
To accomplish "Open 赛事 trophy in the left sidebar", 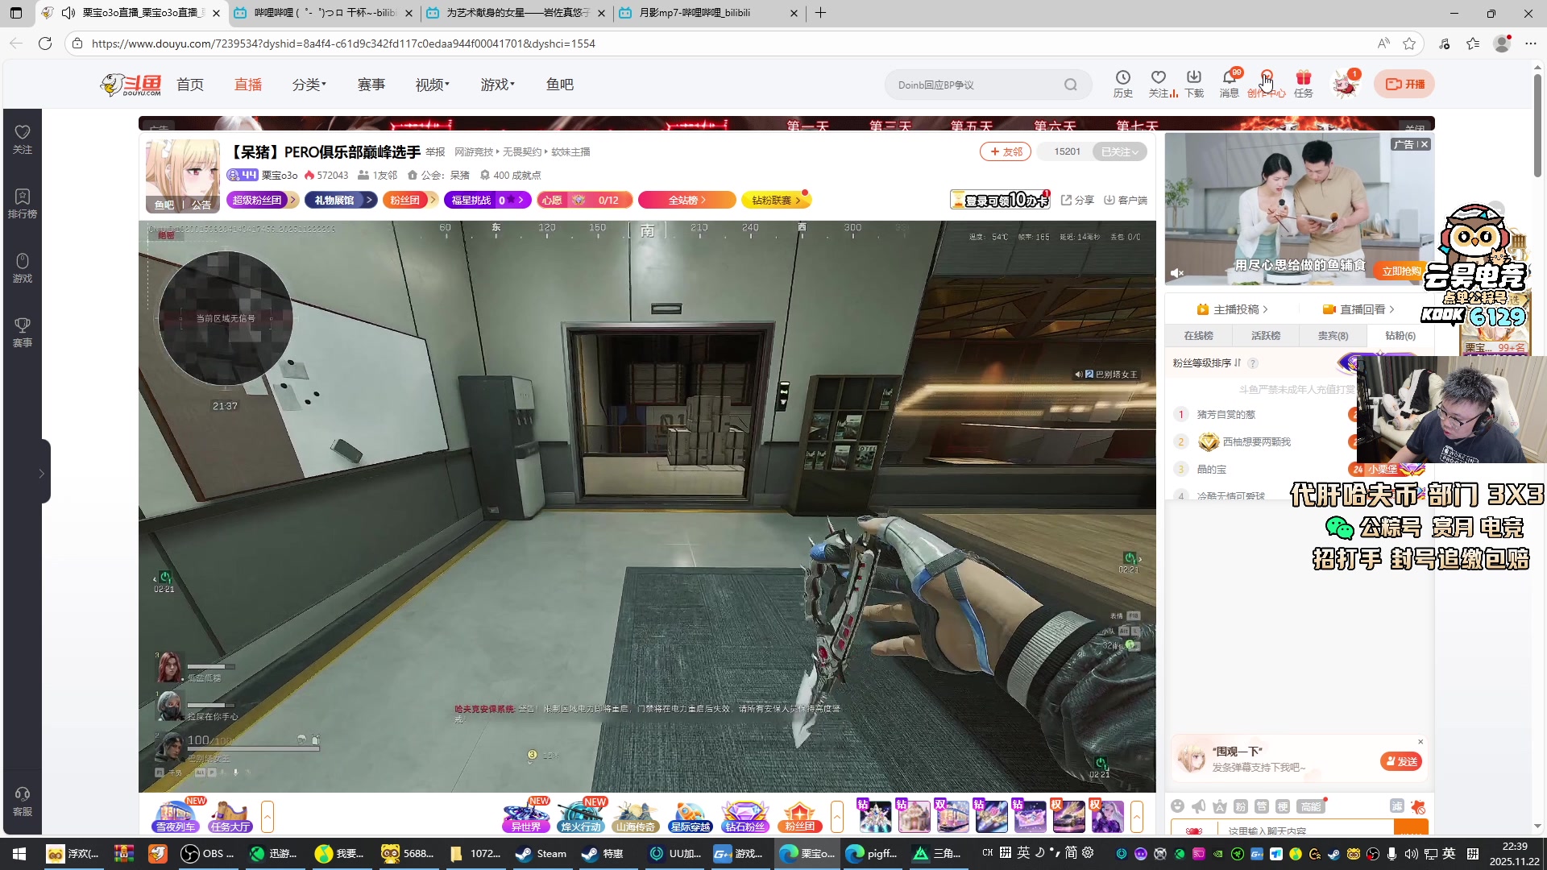I will click(x=23, y=332).
